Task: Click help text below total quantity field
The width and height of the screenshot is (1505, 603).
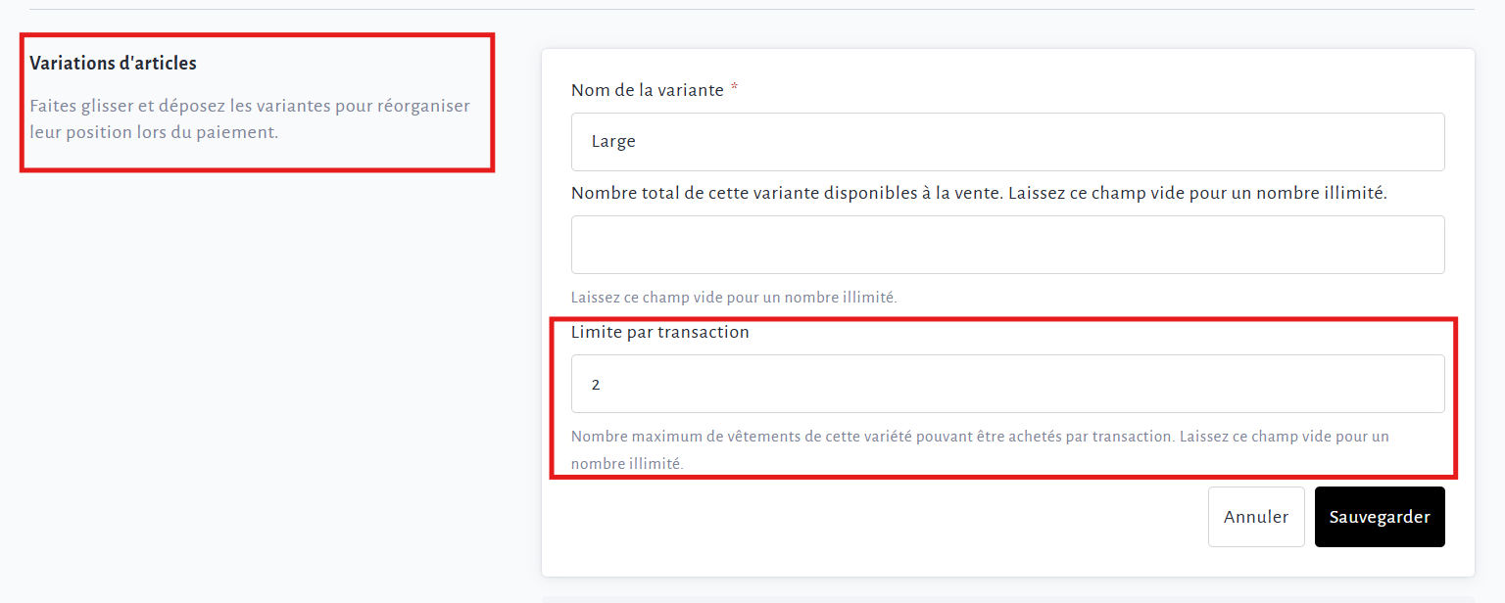Action: point(733,297)
